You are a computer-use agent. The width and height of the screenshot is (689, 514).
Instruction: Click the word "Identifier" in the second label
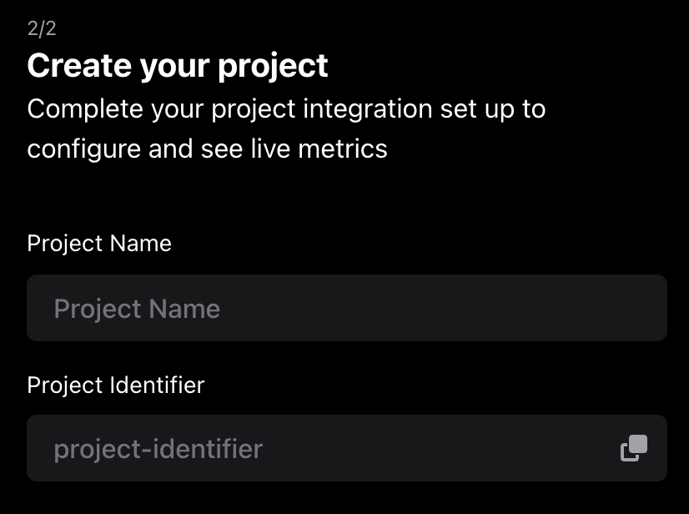coord(157,385)
